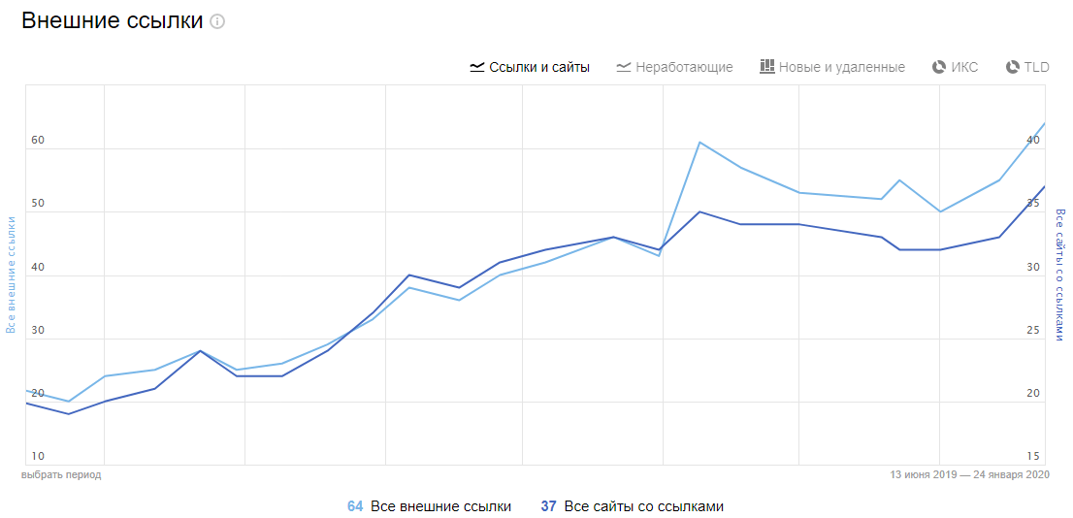Switch to the Ссылки и сайты tab

pos(538,67)
